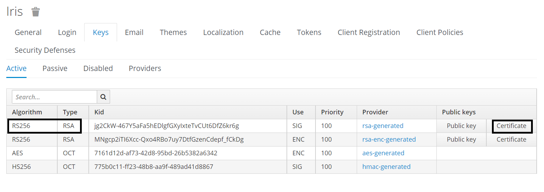Switch to Client Registration tab
The width and height of the screenshot is (544, 192).
tap(369, 33)
